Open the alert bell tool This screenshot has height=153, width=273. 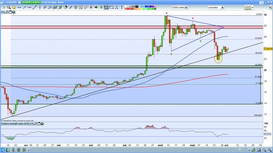pos(14,8)
